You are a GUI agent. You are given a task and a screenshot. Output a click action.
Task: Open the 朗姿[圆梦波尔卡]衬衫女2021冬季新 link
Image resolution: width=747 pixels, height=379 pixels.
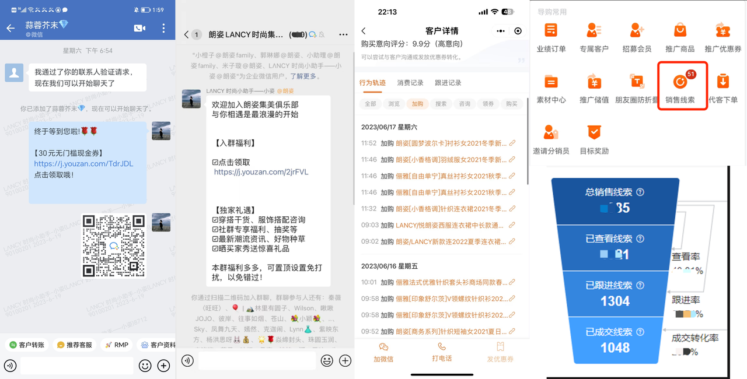point(456,143)
